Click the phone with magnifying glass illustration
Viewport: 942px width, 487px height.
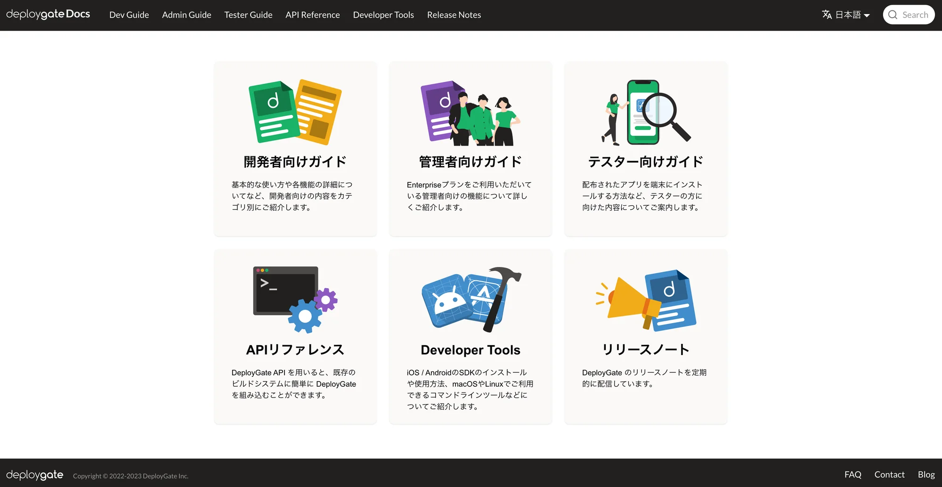tap(646, 112)
